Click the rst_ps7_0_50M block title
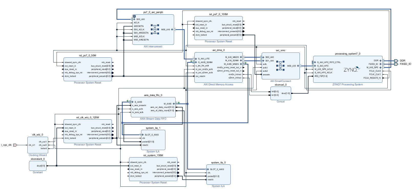The height and width of the screenshot is (189, 413). [x=88, y=56]
